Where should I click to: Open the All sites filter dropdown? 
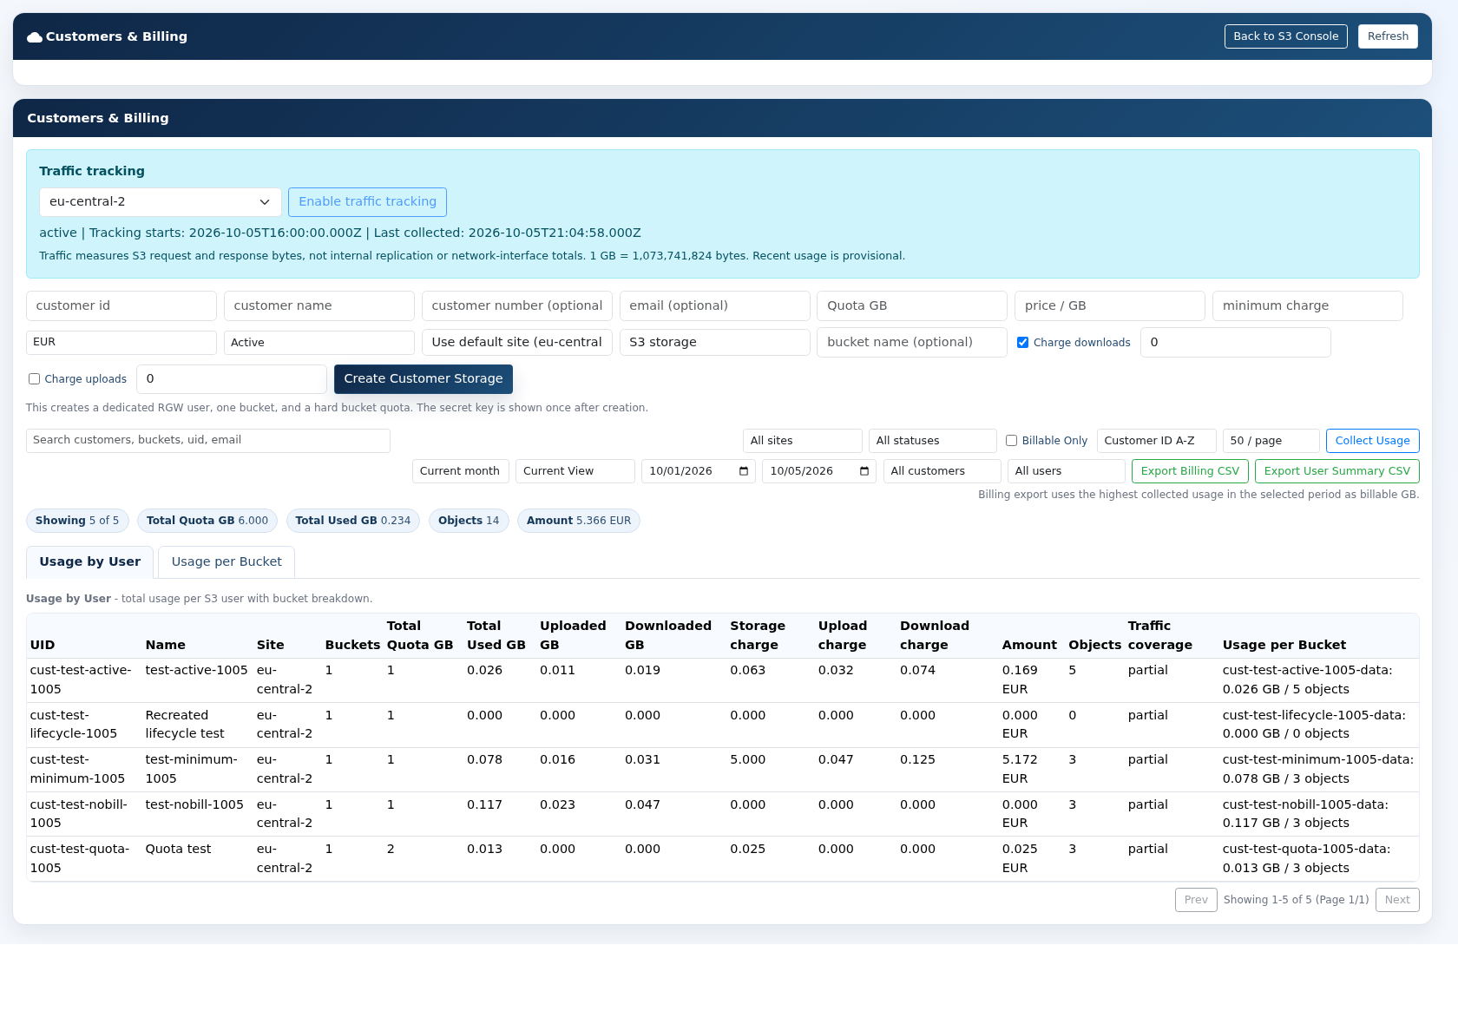point(803,441)
